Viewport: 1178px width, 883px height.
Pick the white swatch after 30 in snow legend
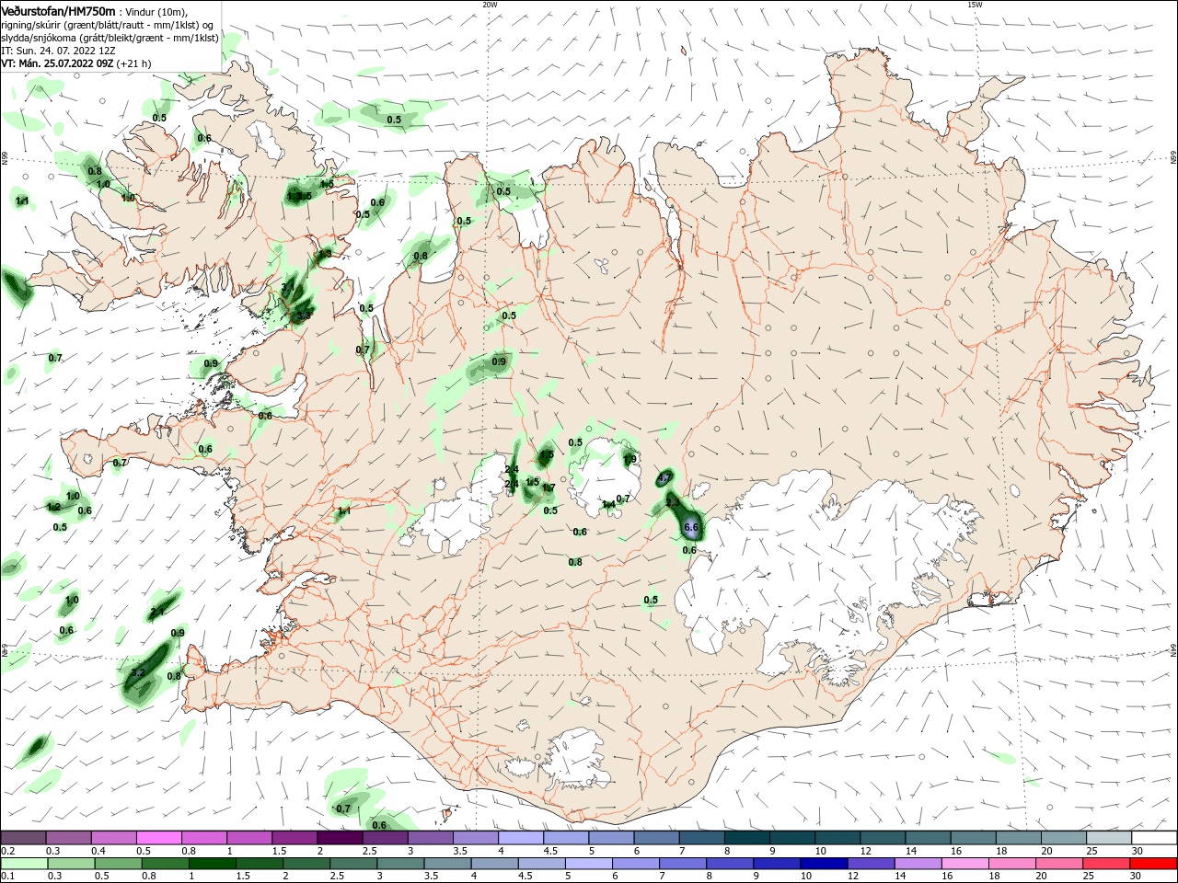tap(1154, 837)
